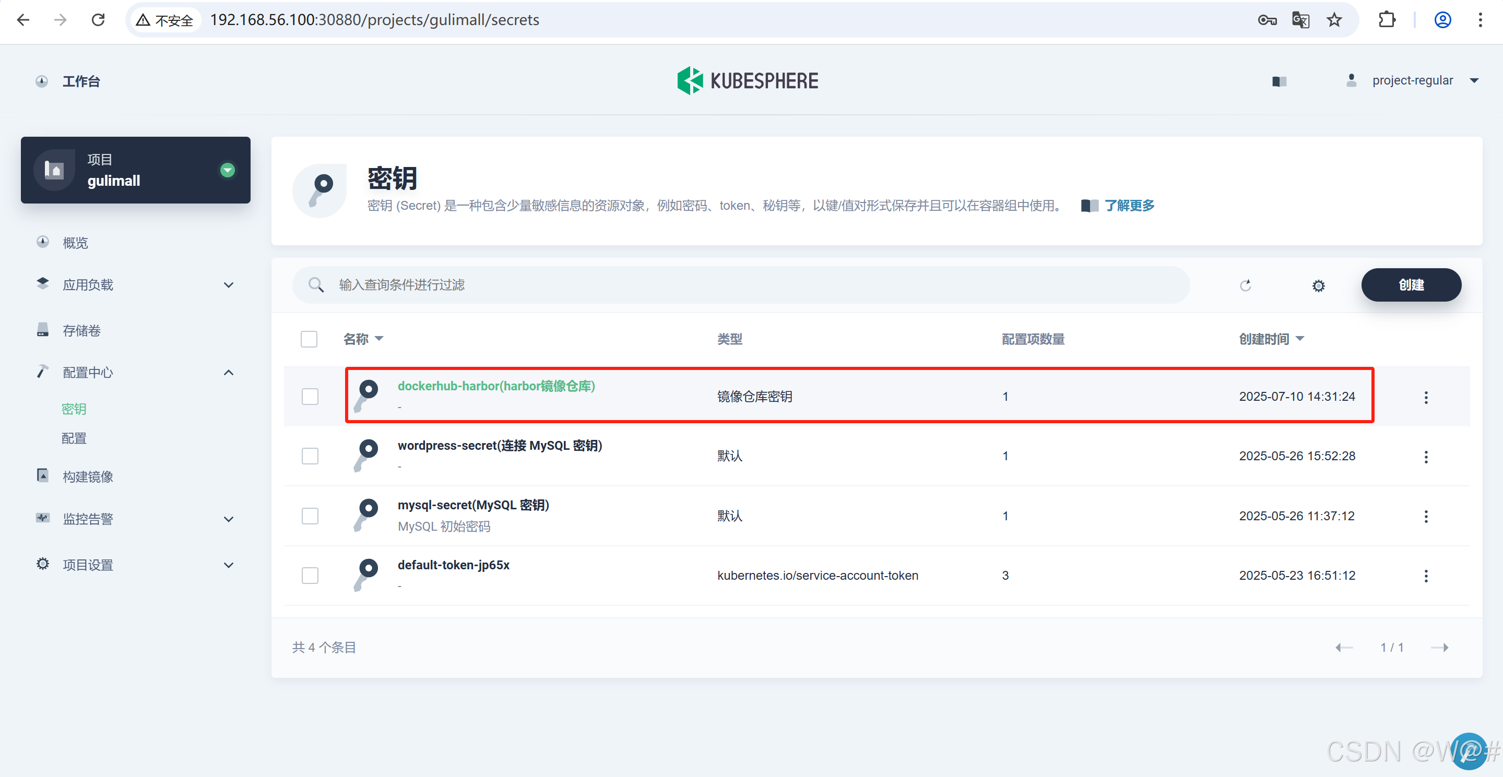Click the KubeSphere logo
Image resolution: width=1503 pixels, height=777 pixels.
point(748,80)
